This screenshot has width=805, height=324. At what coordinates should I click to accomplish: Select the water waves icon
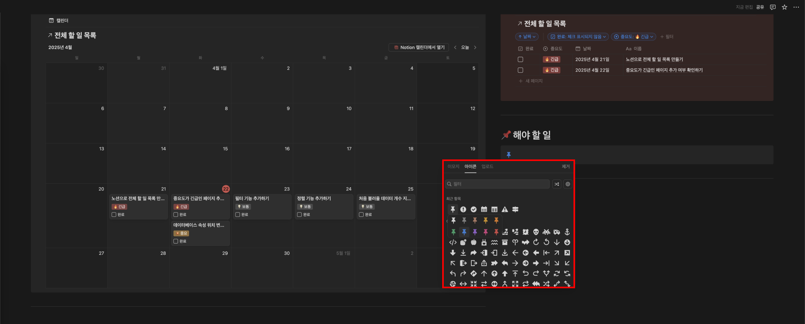pyautogui.click(x=494, y=242)
